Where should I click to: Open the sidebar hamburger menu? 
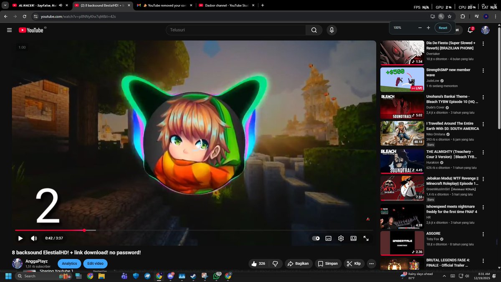pyautogui.click(x=9, y=30)
